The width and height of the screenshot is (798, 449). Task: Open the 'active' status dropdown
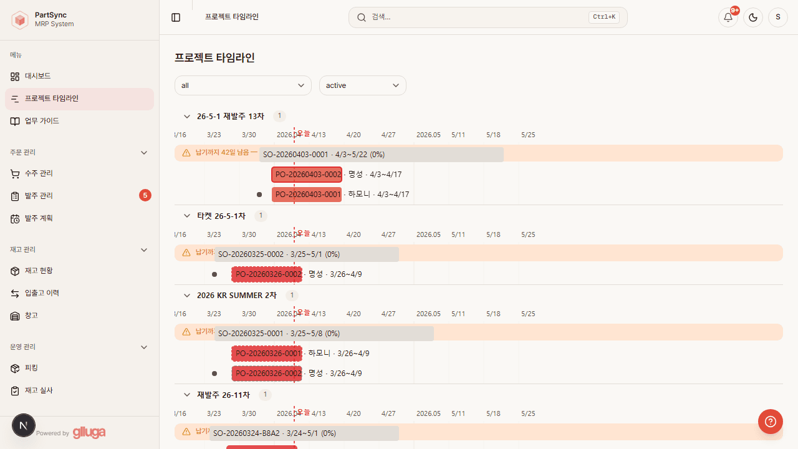pyautogui.click(x=362, y=85)
